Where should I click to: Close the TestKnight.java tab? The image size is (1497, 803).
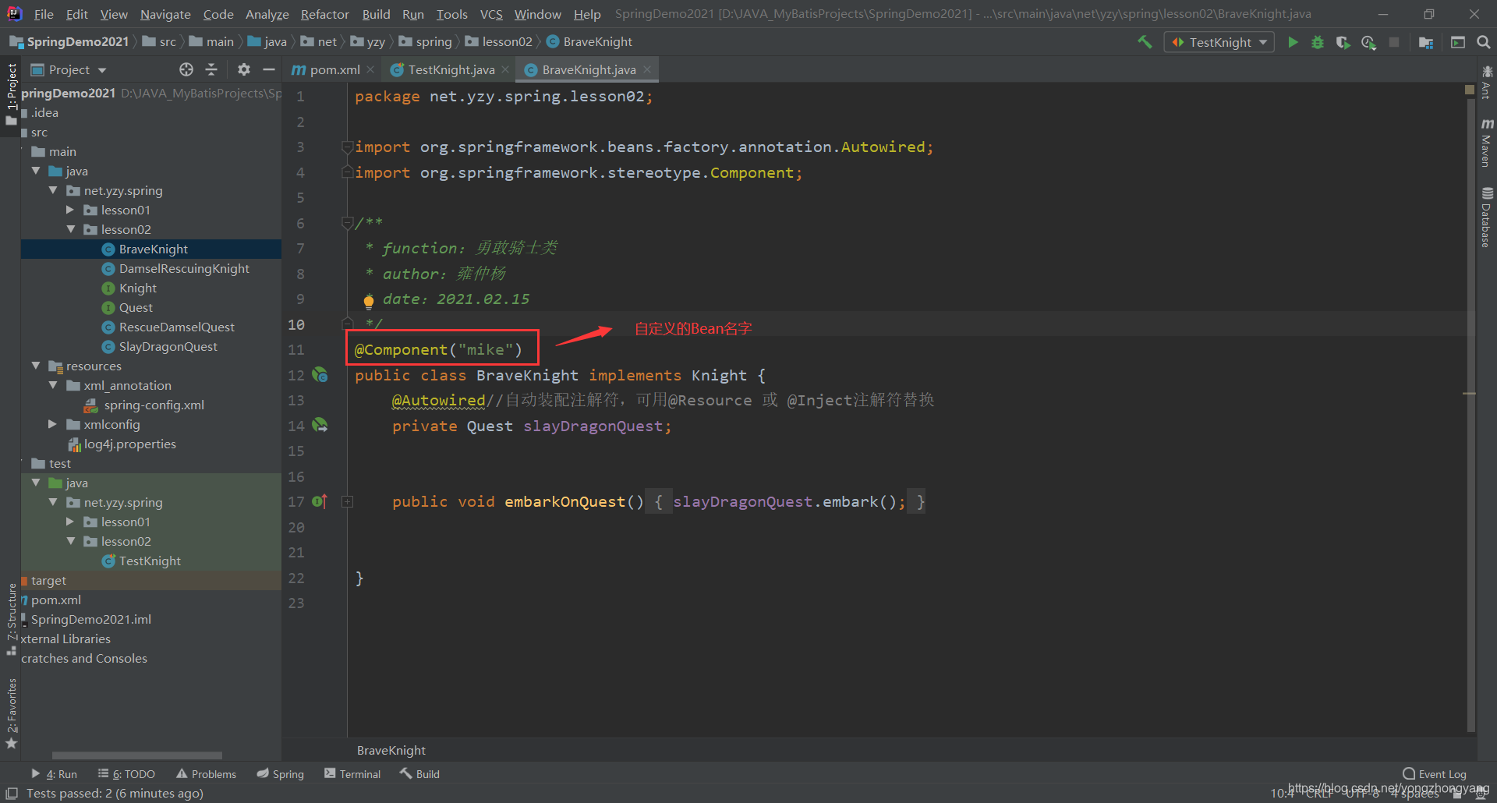tap(505, 69)
